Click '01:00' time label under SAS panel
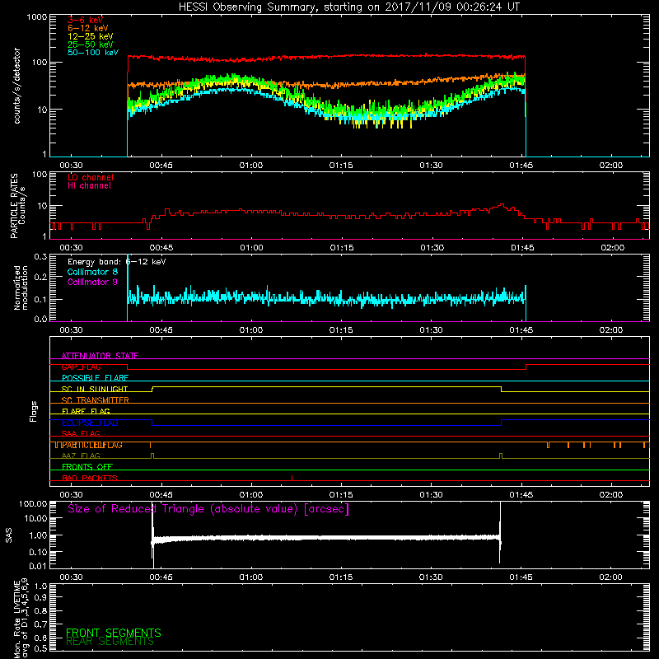 point(251,577)
